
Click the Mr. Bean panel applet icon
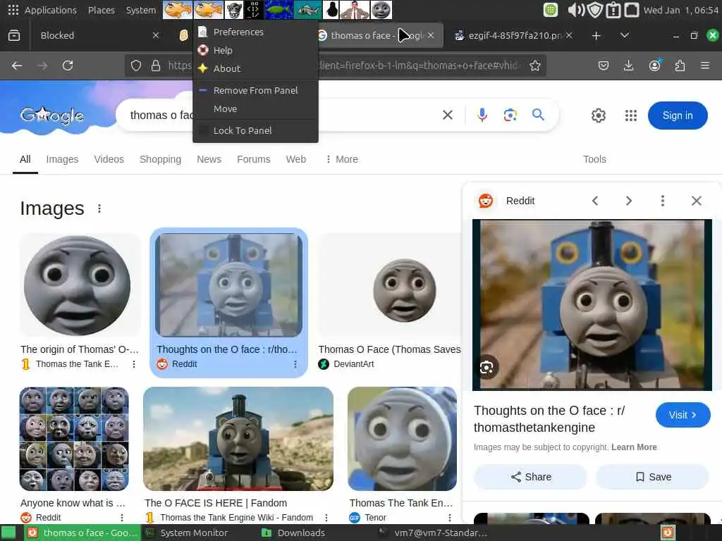pyautogui.click(x=354, y=10)
